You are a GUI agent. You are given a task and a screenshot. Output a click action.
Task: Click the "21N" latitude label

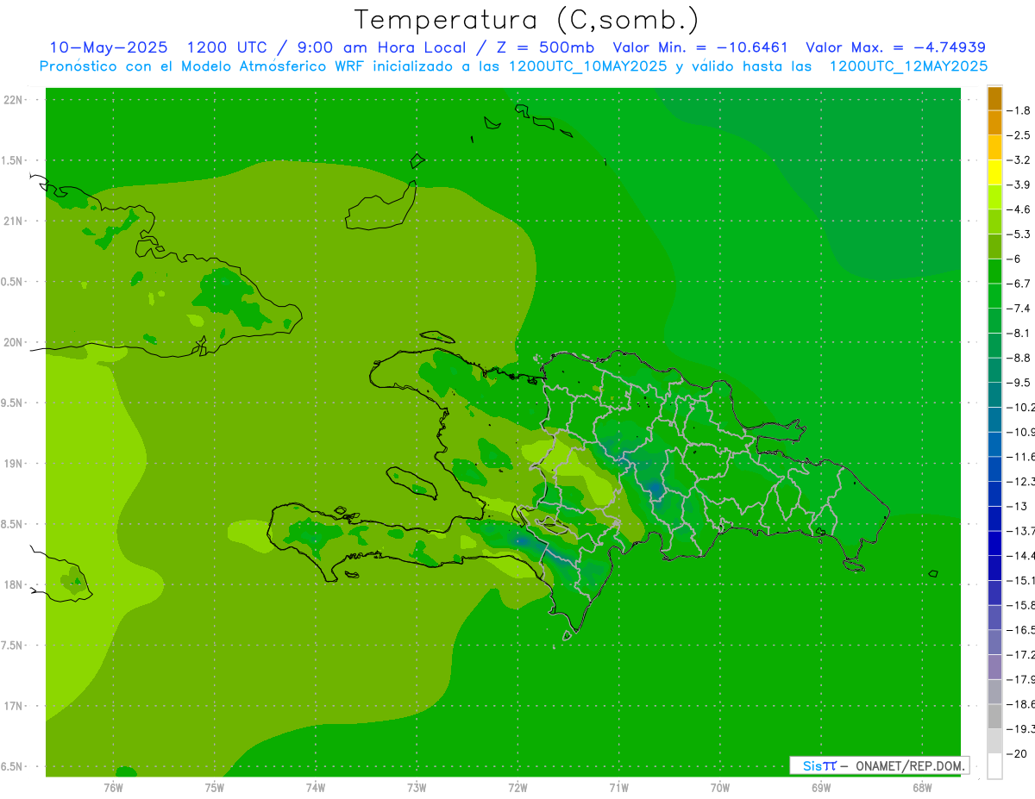point(13,221)
